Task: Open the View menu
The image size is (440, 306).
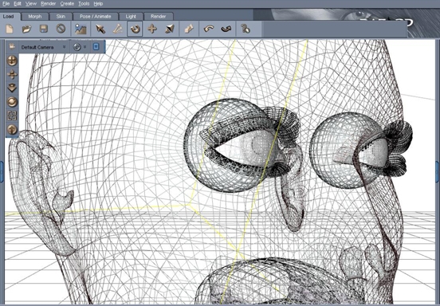Action: click(31, 4)
